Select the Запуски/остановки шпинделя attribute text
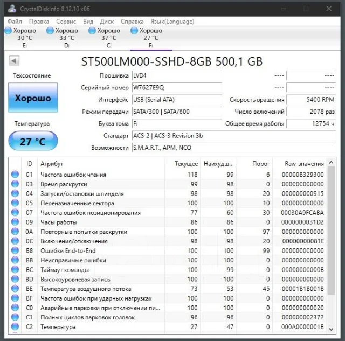 (82, 194)
